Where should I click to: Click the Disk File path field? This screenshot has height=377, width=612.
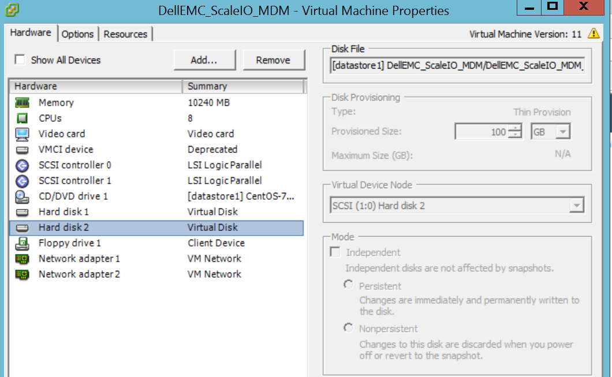(x=457, y=65)
